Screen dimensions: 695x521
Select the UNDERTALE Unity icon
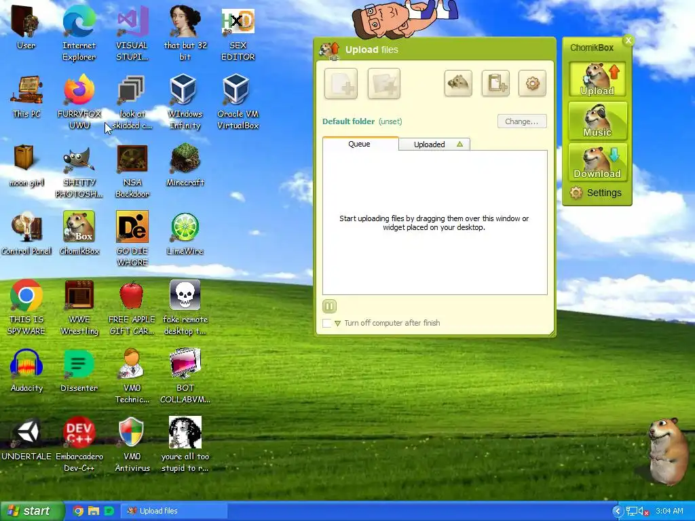pos(26,439)
